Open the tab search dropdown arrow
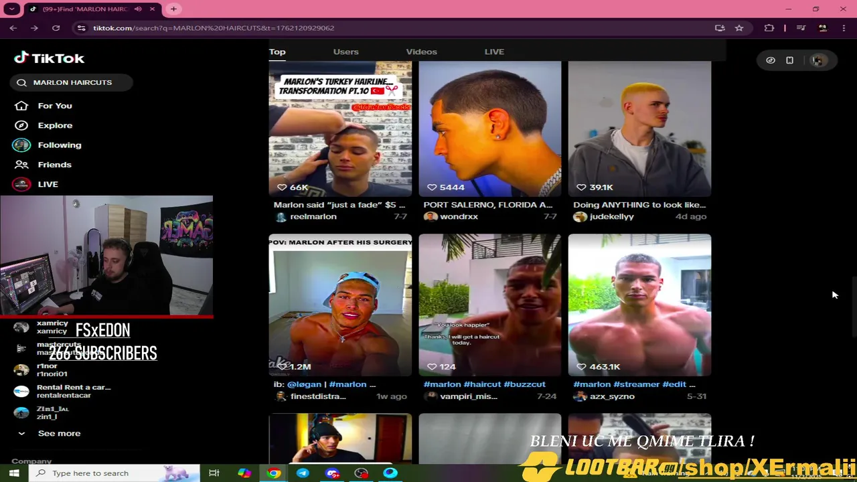857x482 pixels. click(x=12, y=9)
